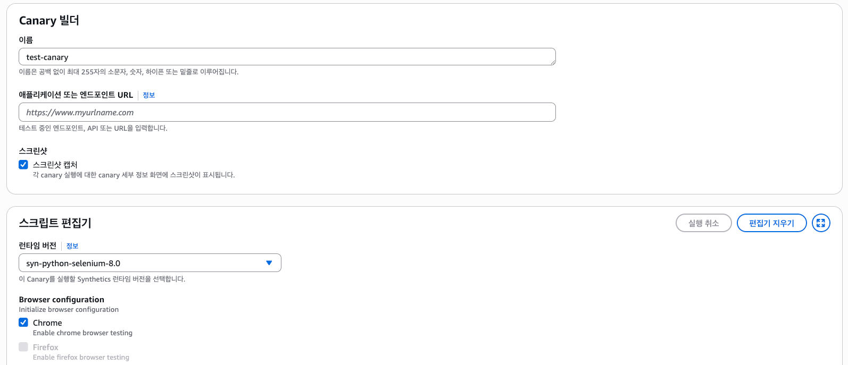Click the 스크린샷 캡처 label text

[x=55, y=165]
